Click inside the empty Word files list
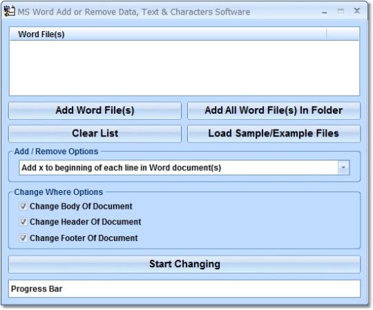Screen dimensions: 373x310 (x=184, y=68)
